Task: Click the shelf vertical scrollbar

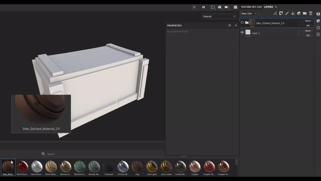Action: click(236, 162)
